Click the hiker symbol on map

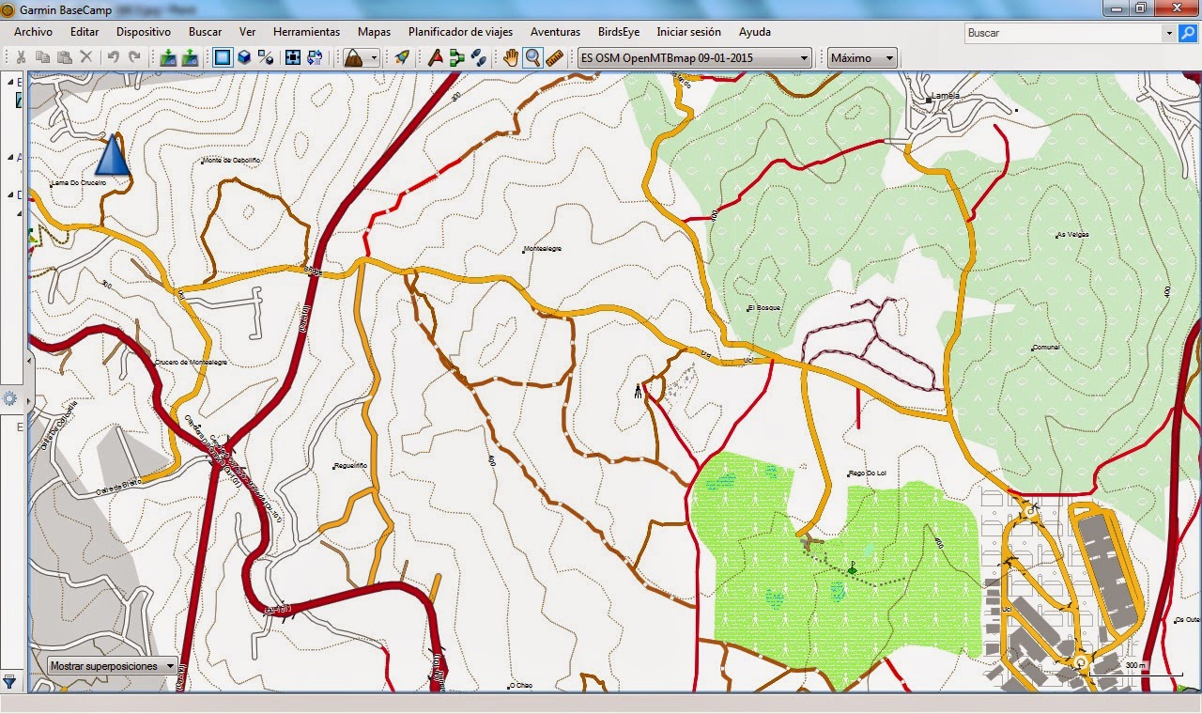pyautogui.click(x=639, y=391)
